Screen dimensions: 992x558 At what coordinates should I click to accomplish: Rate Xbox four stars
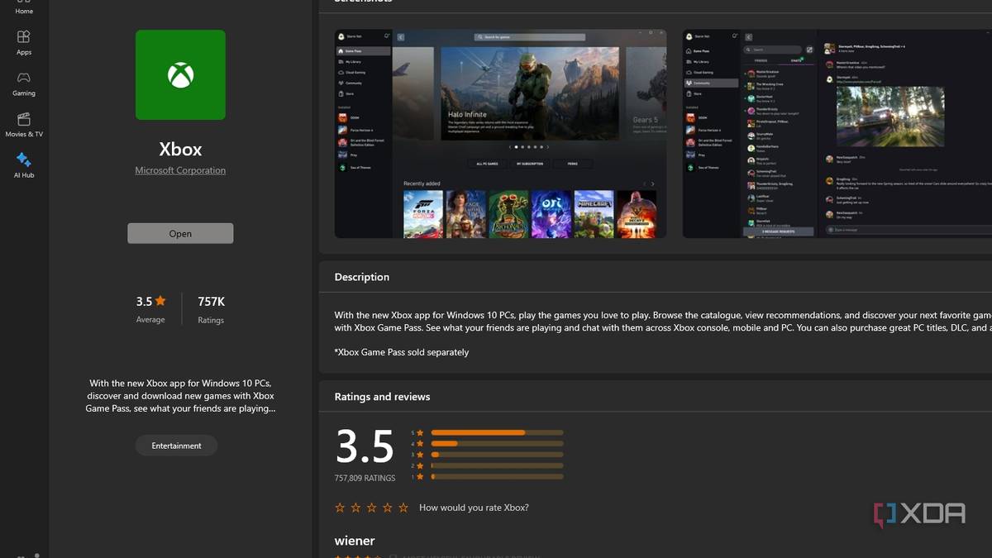pyautogui.click(x=388, y=508)
